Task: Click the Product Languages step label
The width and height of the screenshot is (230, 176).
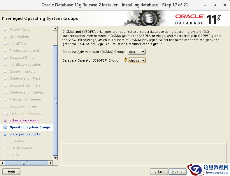Action: coord(24,51)
